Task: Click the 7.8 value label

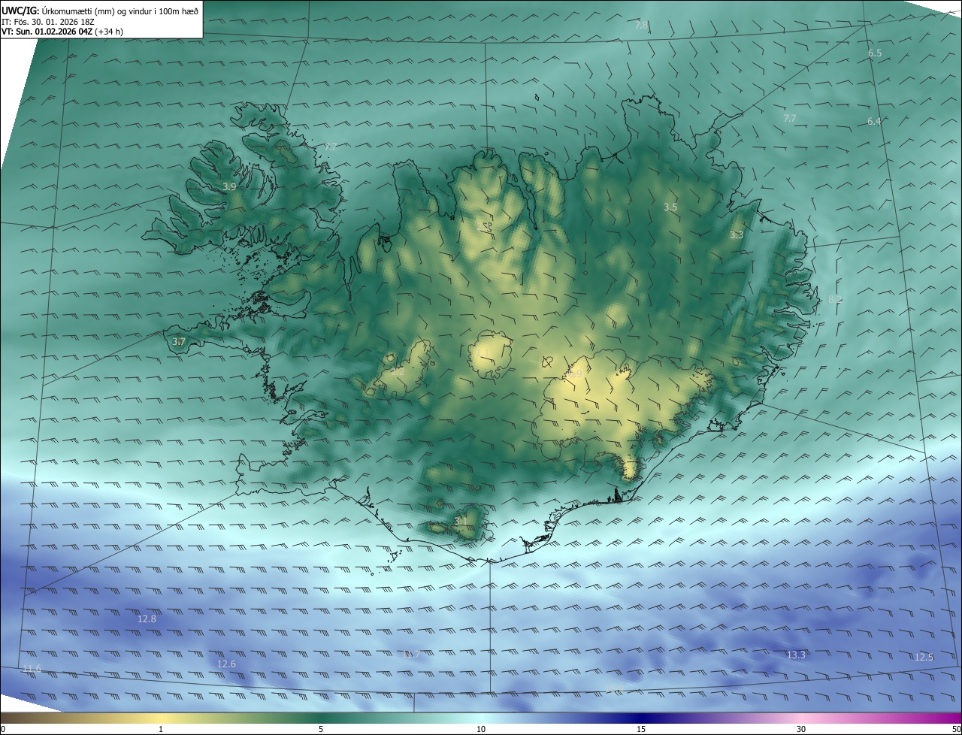Action: click(641, 26)
